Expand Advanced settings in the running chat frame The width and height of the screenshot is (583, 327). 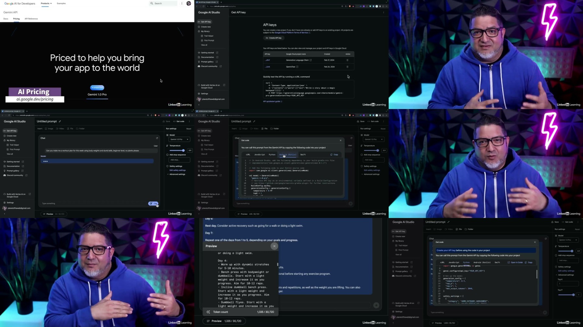click(x=177, y=174)
